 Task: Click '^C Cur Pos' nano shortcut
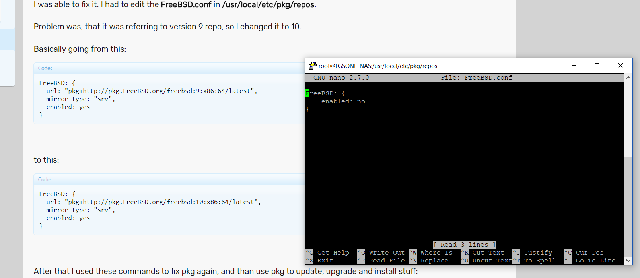coord(584,253)
